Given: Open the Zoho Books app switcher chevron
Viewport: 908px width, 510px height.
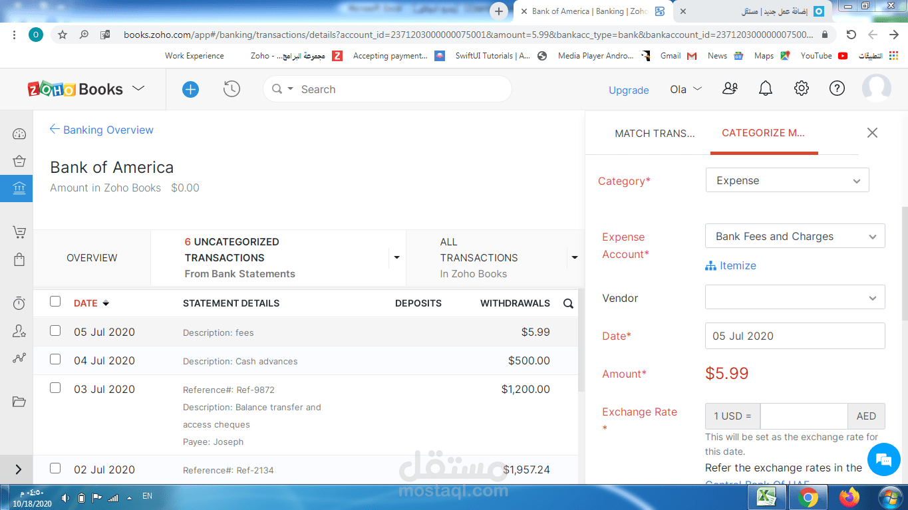Looking at the screenshot, I should (x=138, y=88).
